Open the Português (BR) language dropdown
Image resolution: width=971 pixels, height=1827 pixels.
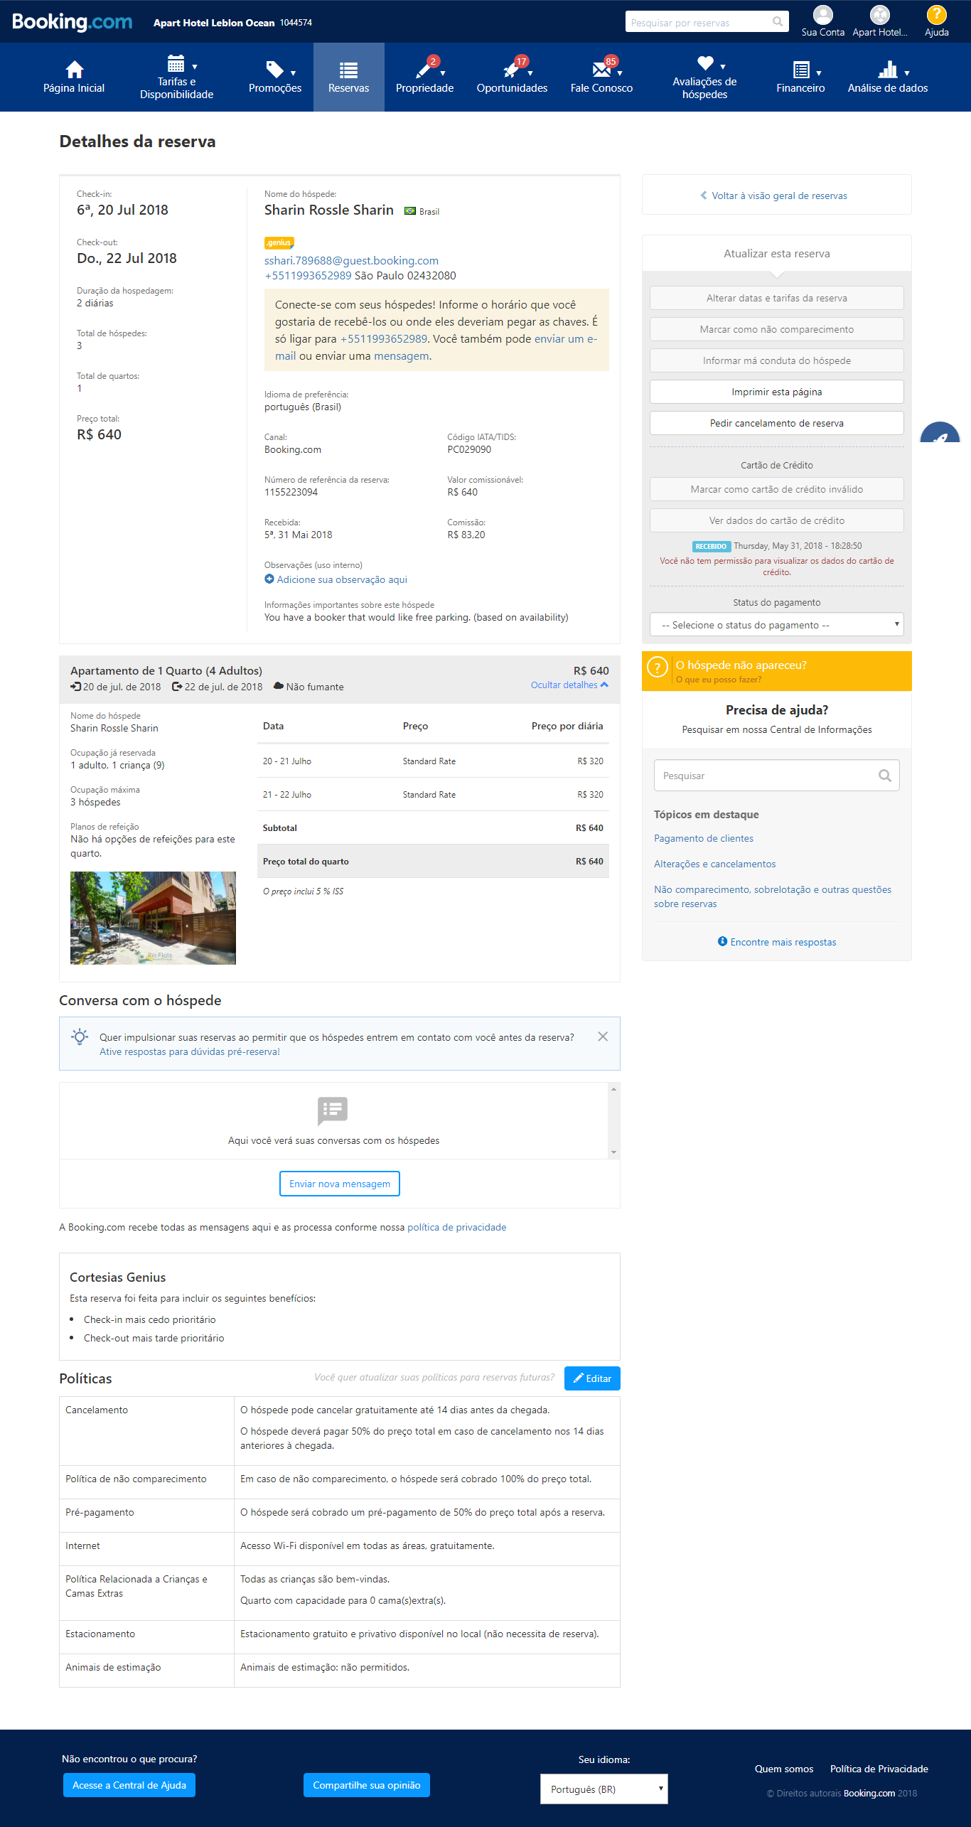[x=603, y=1789]
